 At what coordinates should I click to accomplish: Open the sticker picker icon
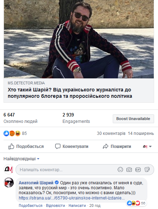147,169
